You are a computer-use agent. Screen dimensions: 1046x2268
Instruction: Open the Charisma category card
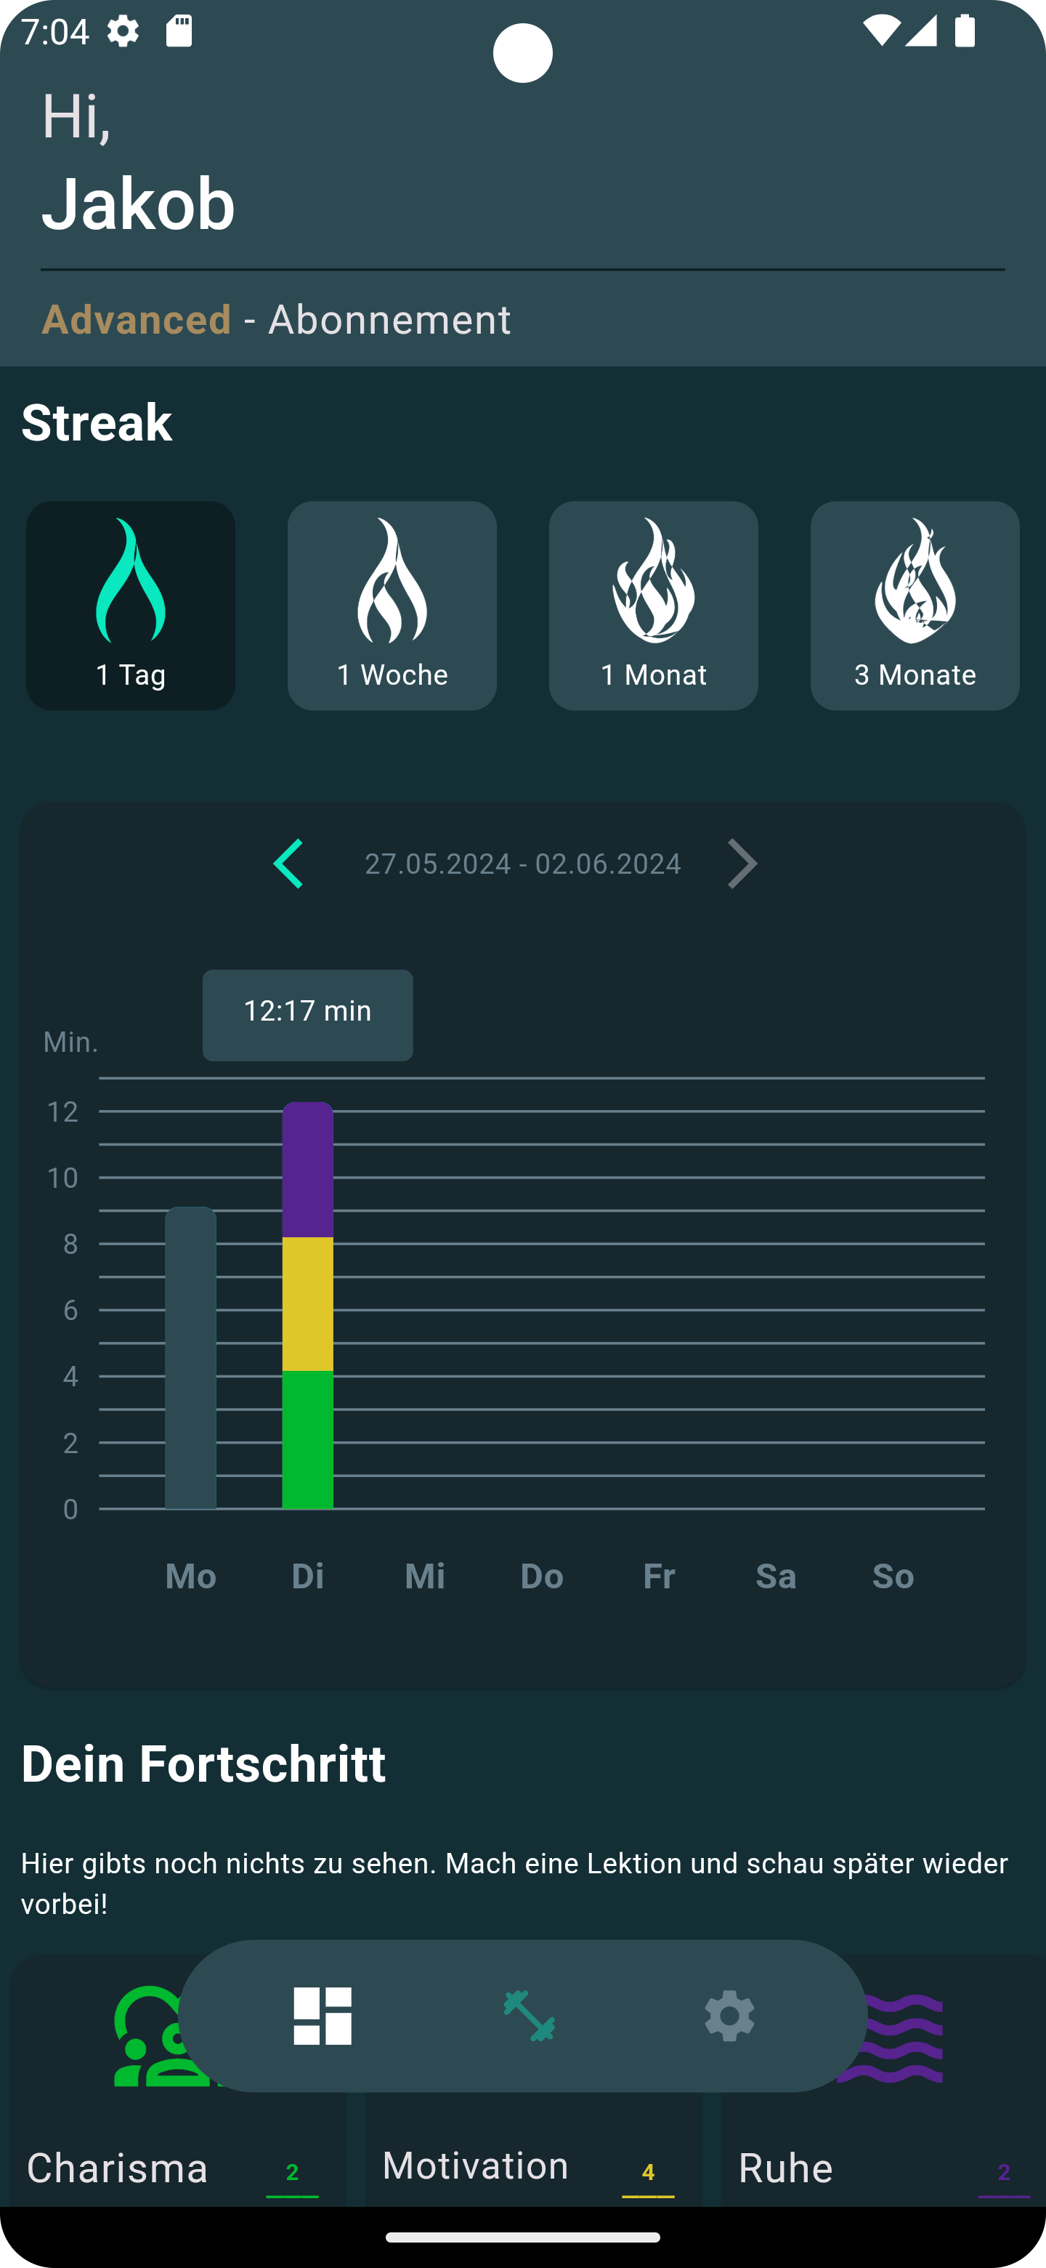click(x=118, y=2168)
